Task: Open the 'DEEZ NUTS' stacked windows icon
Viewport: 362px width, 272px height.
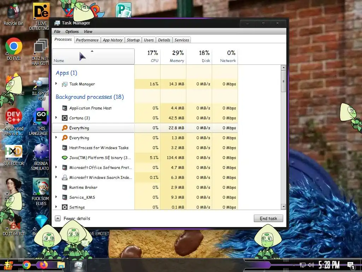Action: pos(41,51)
